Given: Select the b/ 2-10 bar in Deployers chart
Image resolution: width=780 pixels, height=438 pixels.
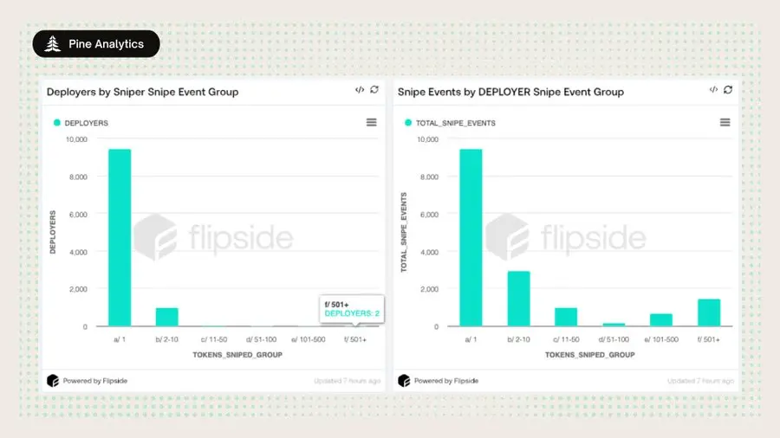Looking at the screenshot, I should click(x=166, y=317).
